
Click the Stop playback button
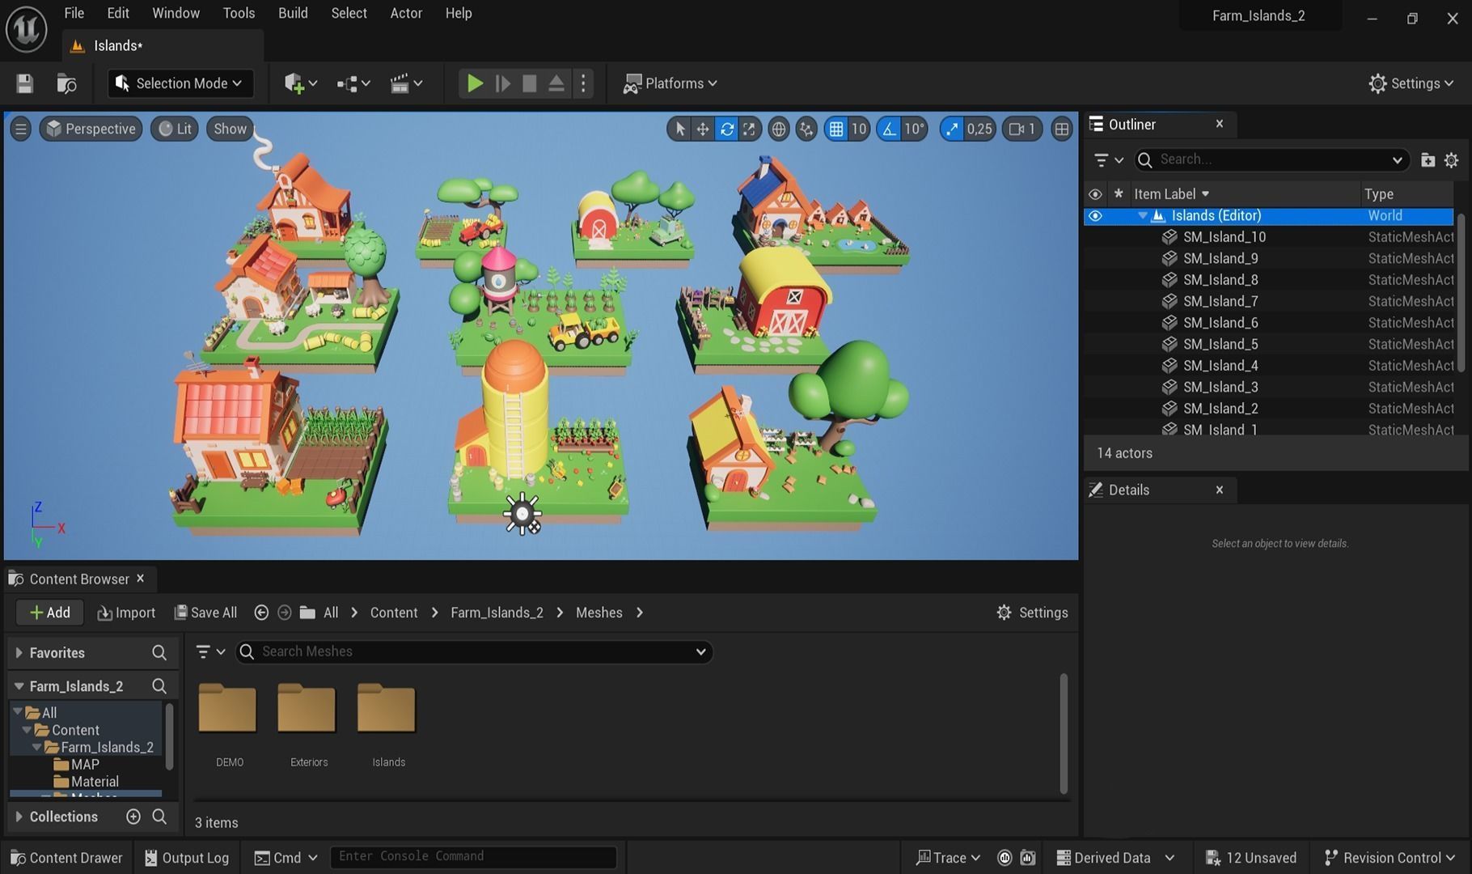[529, 83]
